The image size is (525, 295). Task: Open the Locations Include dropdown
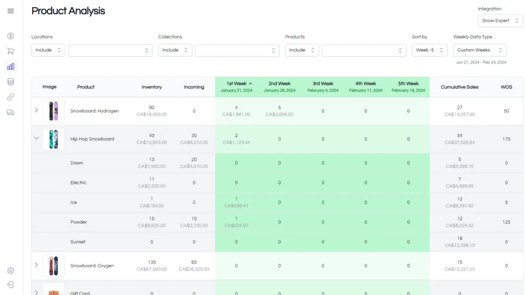(48, 50)
